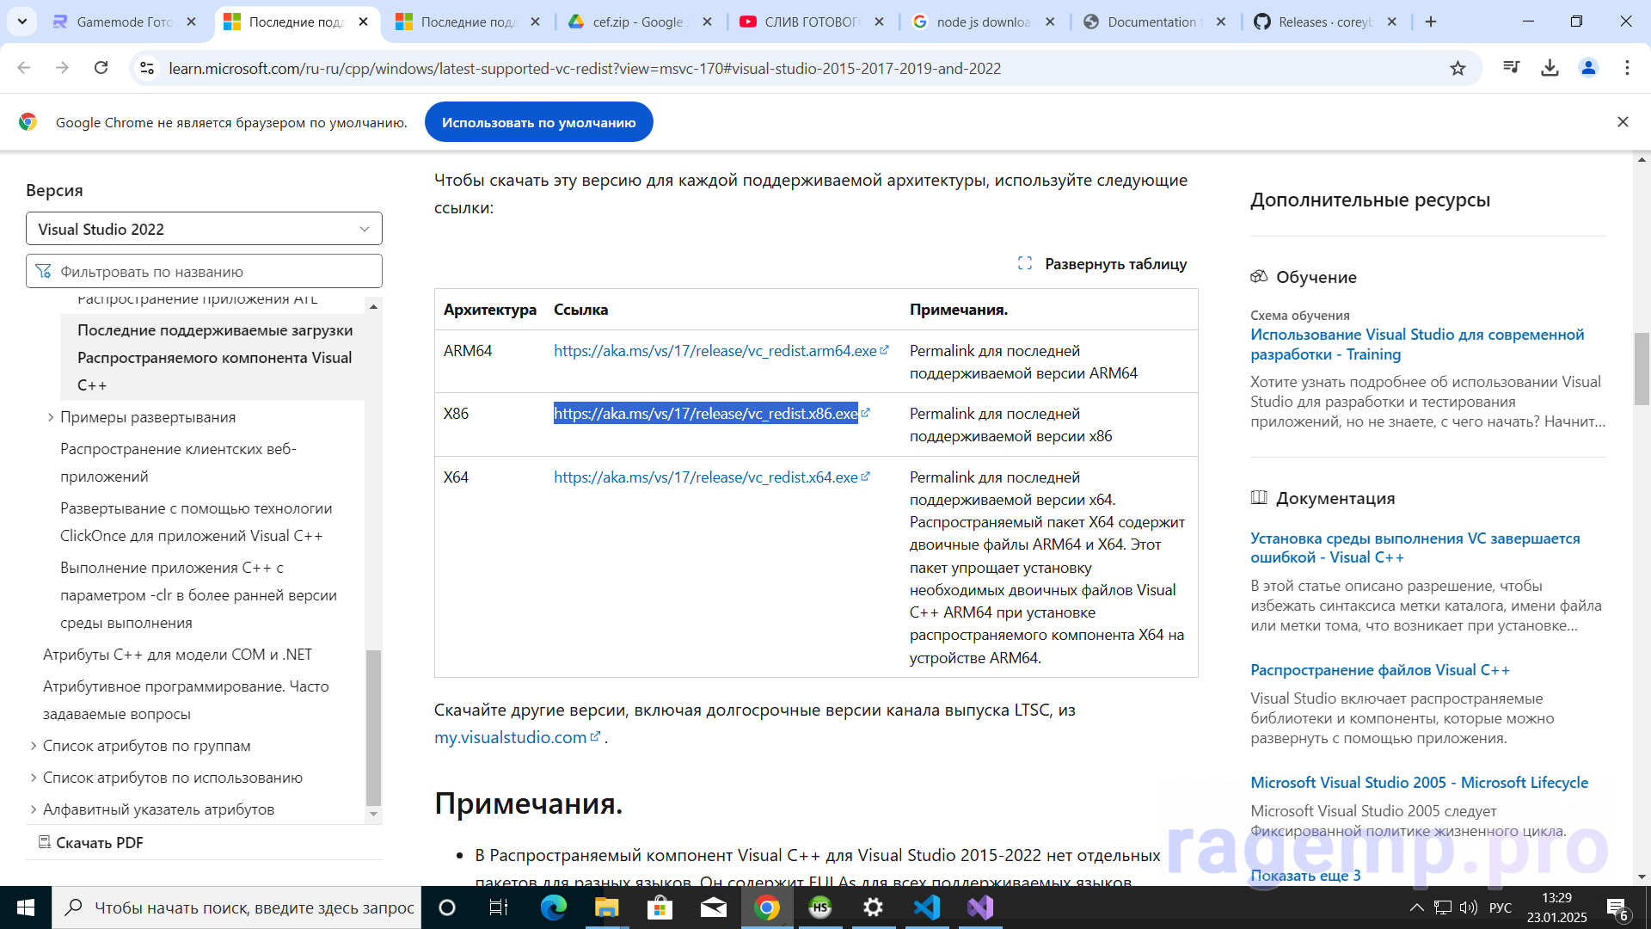Screen dimensions: 1651x929
Task: Close the Gamemode tab
Action: click(x=191, y=22)
